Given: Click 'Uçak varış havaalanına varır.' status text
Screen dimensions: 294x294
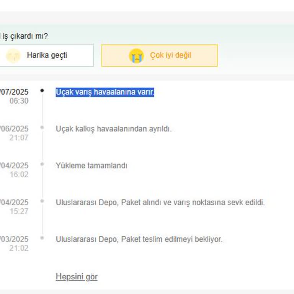Looking at the screenshot, I should coord(105,92).
